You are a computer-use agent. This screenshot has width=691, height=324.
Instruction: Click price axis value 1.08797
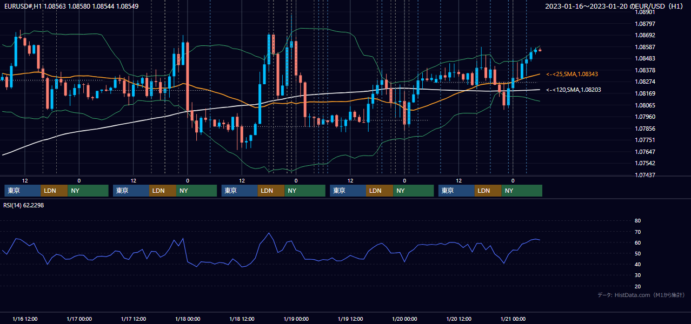pyautogui.click(x=645, y=24)
